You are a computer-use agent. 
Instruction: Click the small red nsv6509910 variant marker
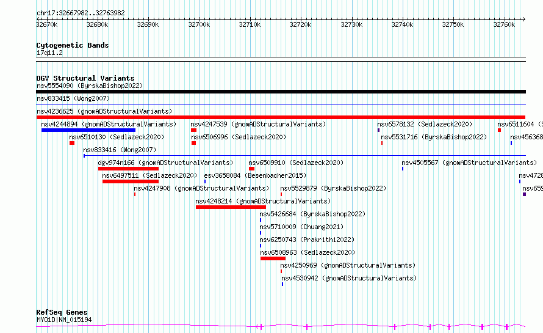point(251,169)
